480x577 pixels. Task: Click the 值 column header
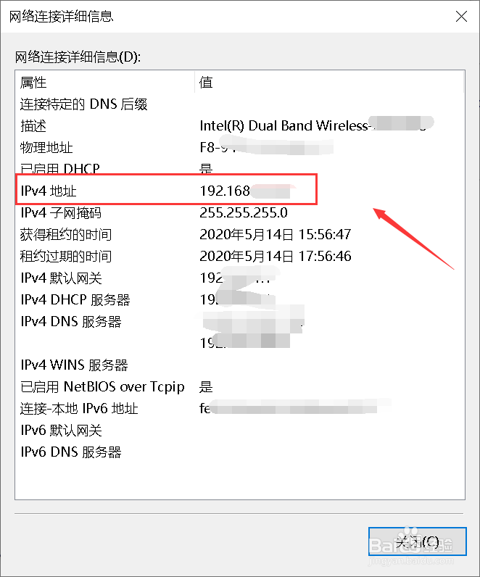(329, 82)
